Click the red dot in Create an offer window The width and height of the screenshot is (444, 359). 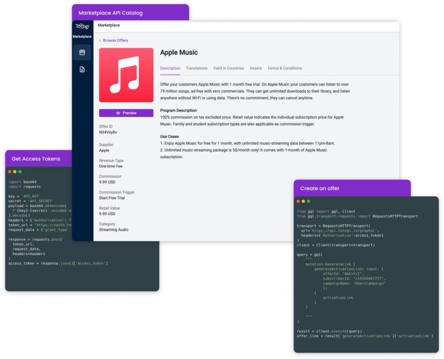click(298, 202)
